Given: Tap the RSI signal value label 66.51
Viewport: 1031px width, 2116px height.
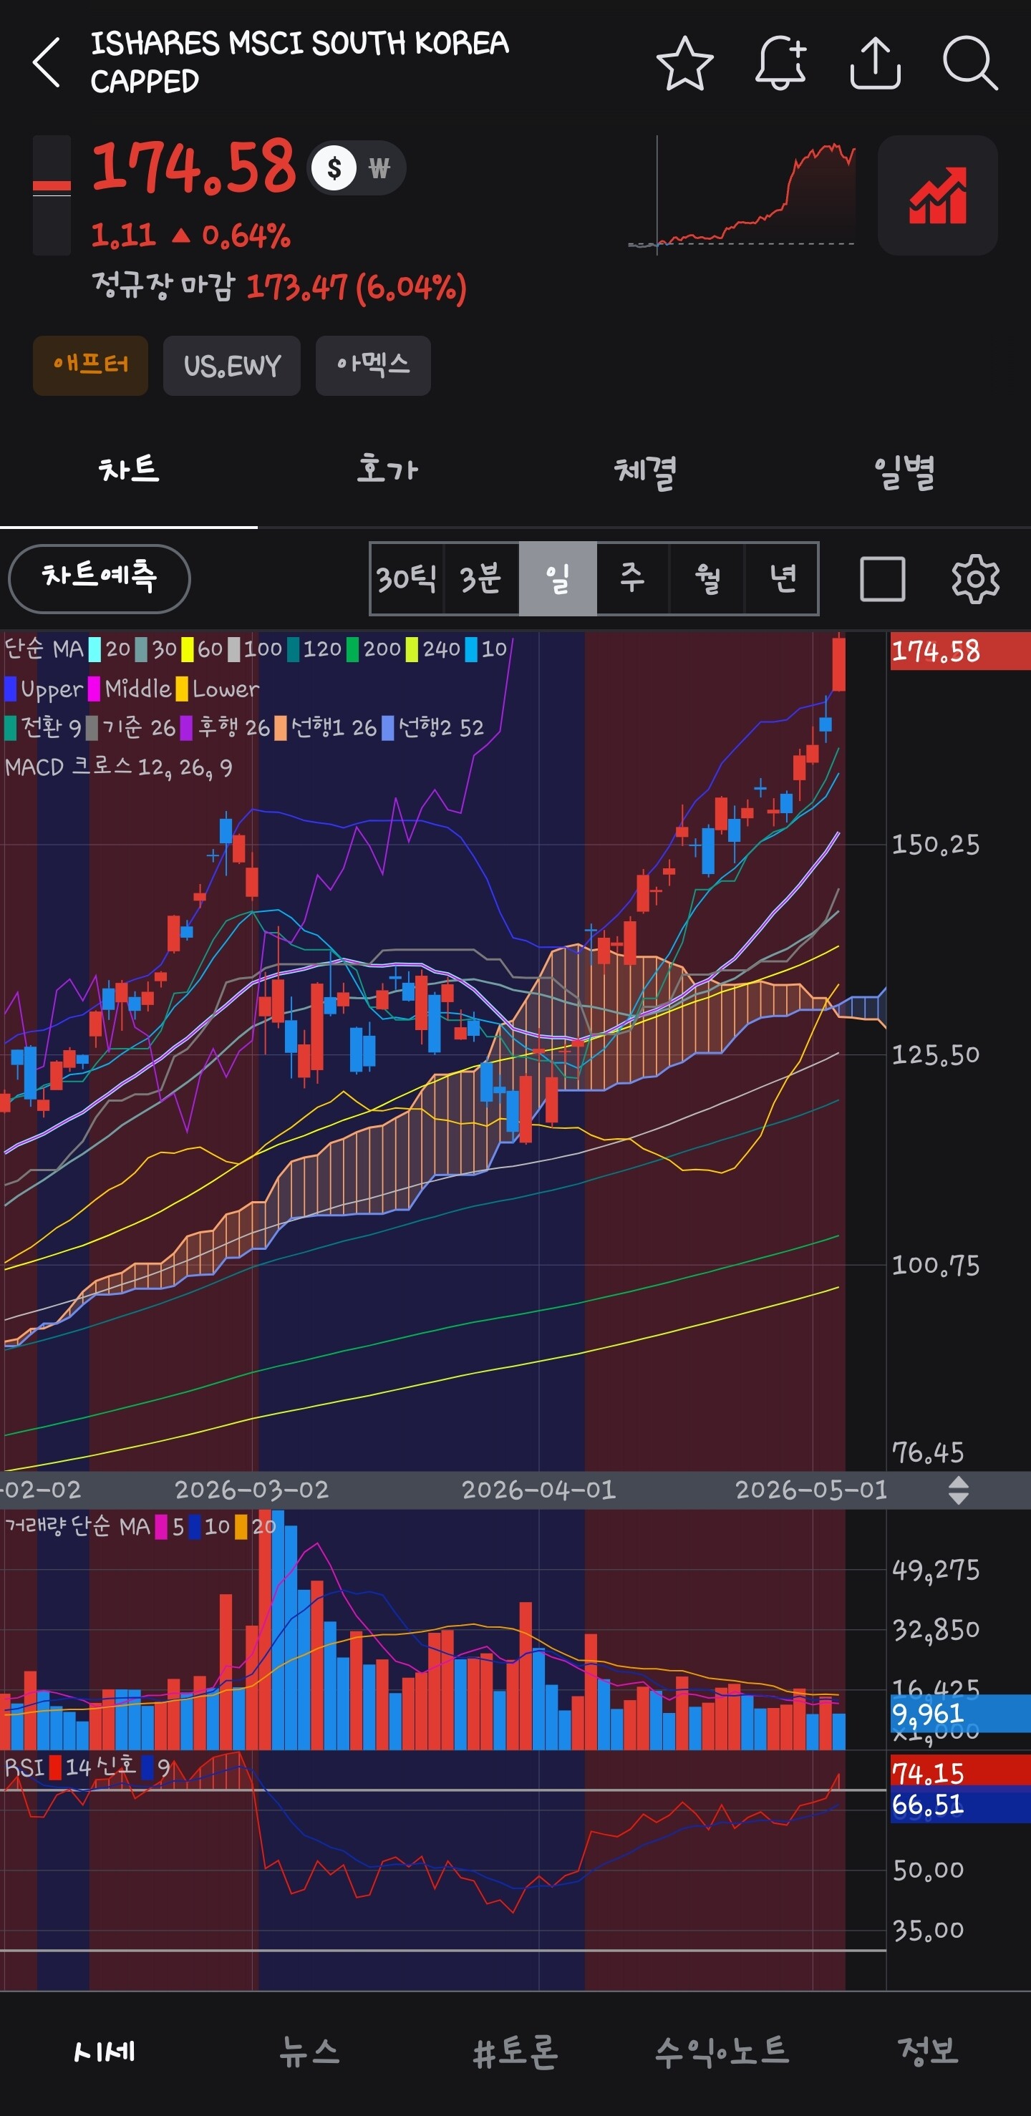Looking at the screenshot, I should click(960, 1805).
